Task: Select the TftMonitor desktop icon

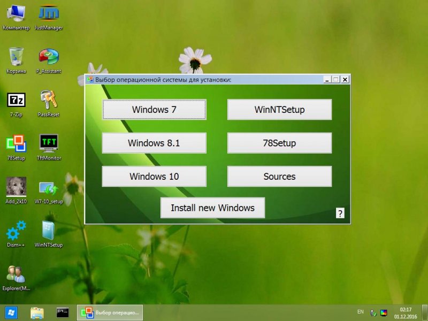Action: (x=49, y=148)
